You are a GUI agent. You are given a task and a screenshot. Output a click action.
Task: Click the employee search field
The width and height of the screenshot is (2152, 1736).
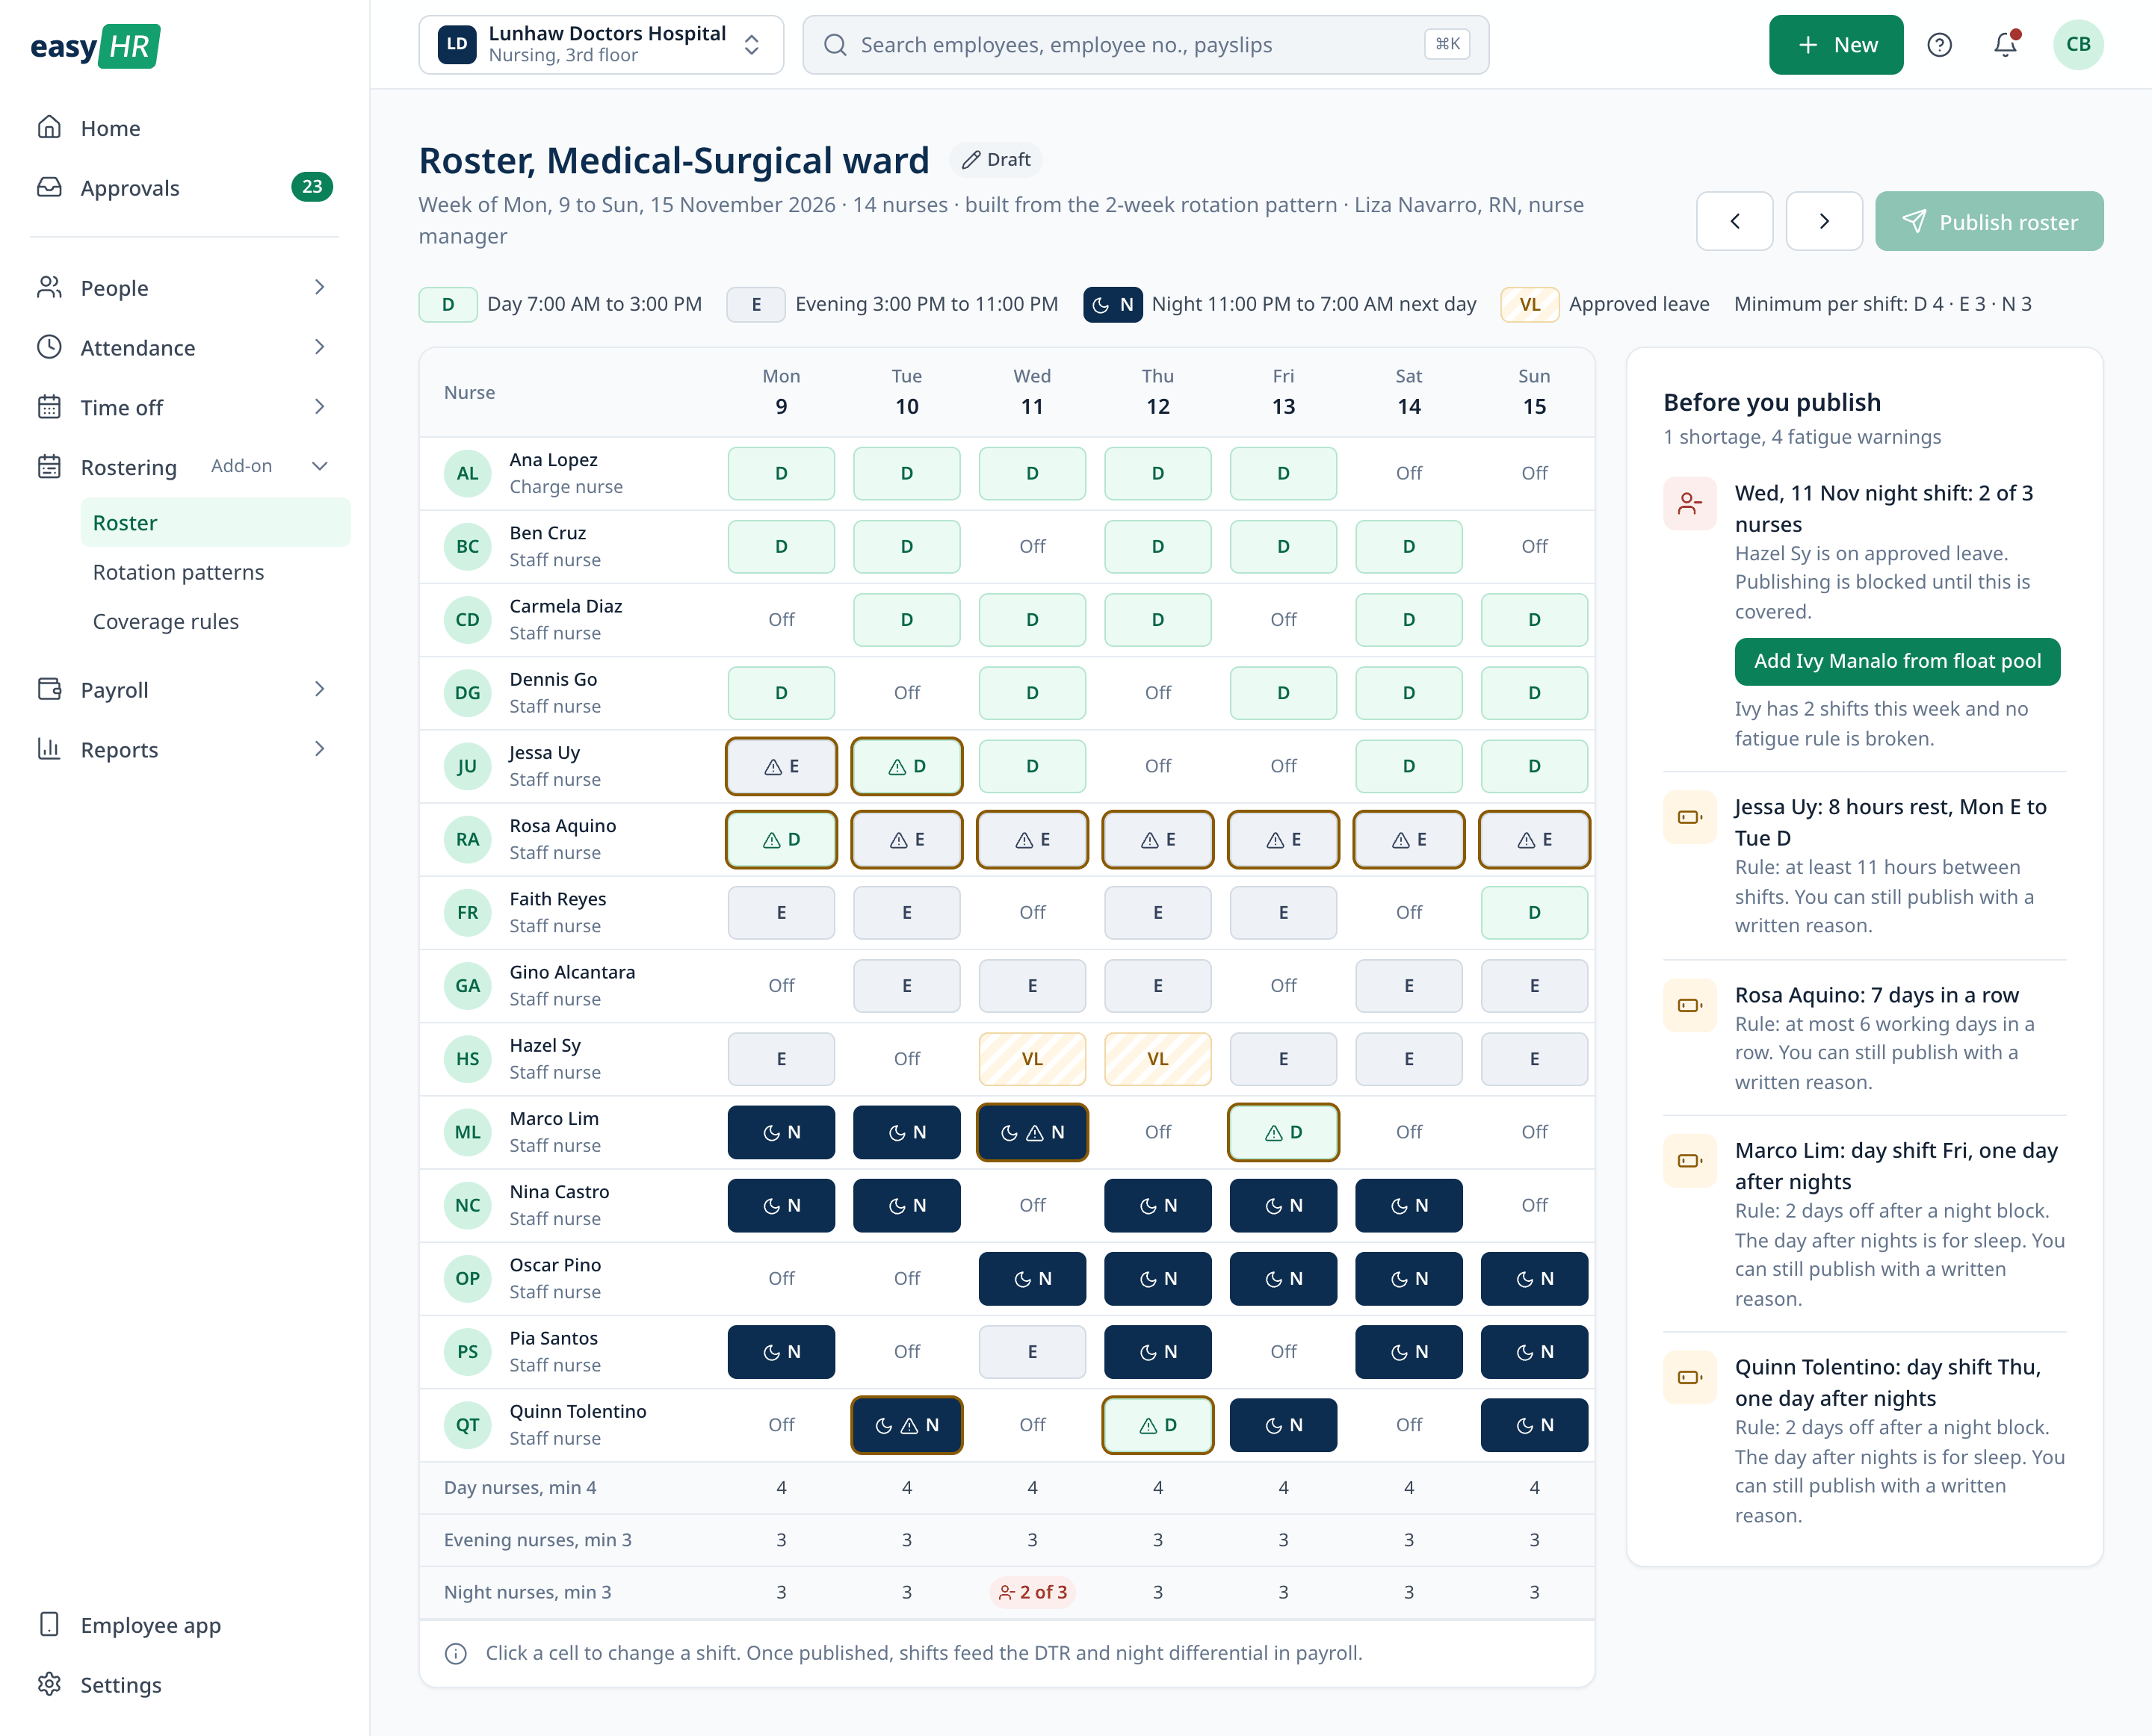click(x=1145, y=45)
